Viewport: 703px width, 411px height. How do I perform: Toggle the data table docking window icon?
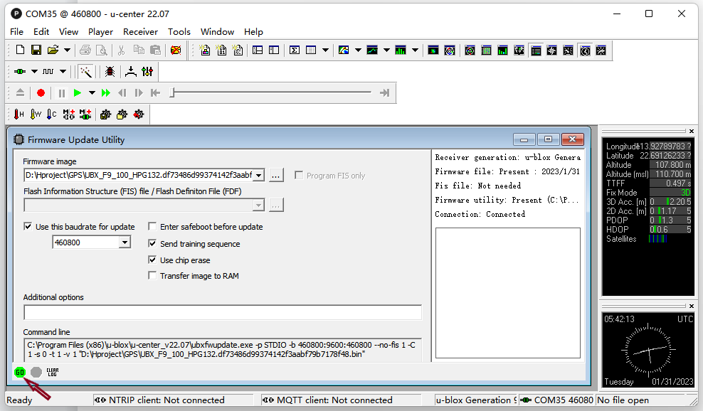(x=536, y=50)
